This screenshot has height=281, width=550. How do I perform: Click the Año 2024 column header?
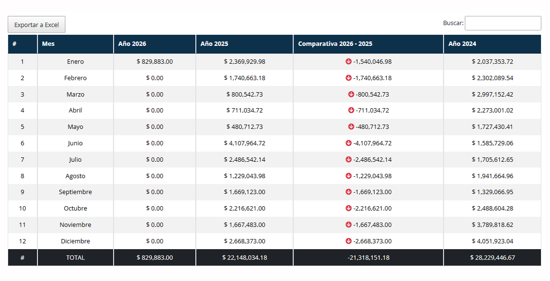[492, 44]
